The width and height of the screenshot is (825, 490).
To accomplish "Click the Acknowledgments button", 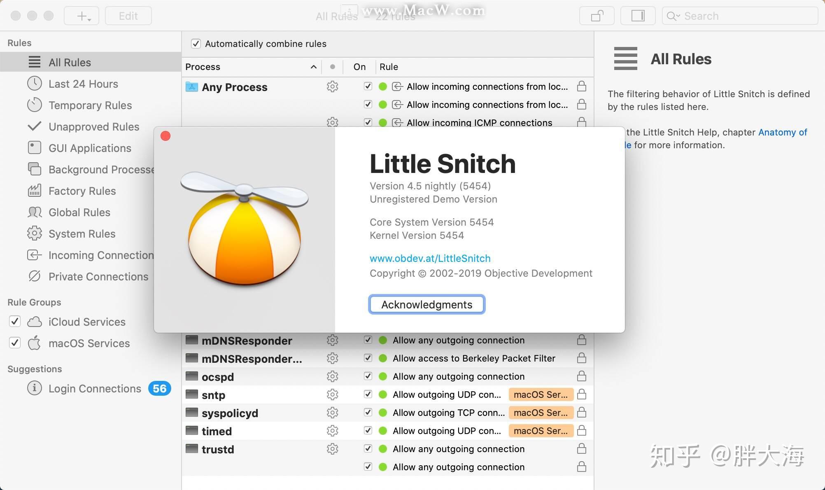I will point(426,304).
